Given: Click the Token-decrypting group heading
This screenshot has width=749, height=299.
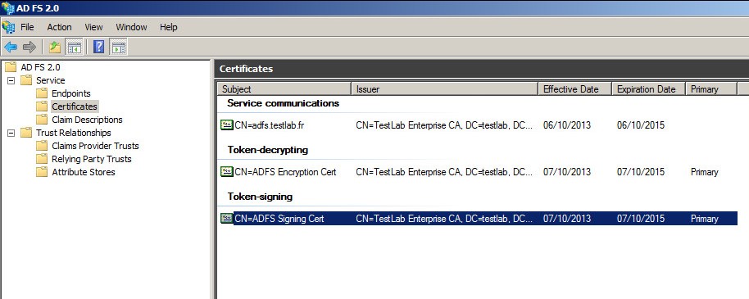Looking at the screenshot, I should [268, 150].
